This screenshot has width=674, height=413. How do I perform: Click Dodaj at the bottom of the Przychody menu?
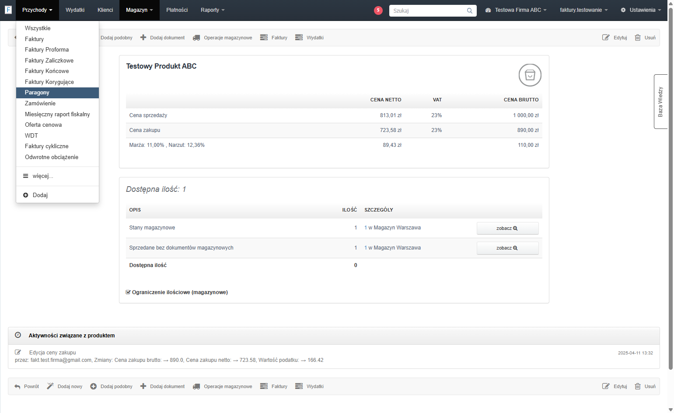57,195
